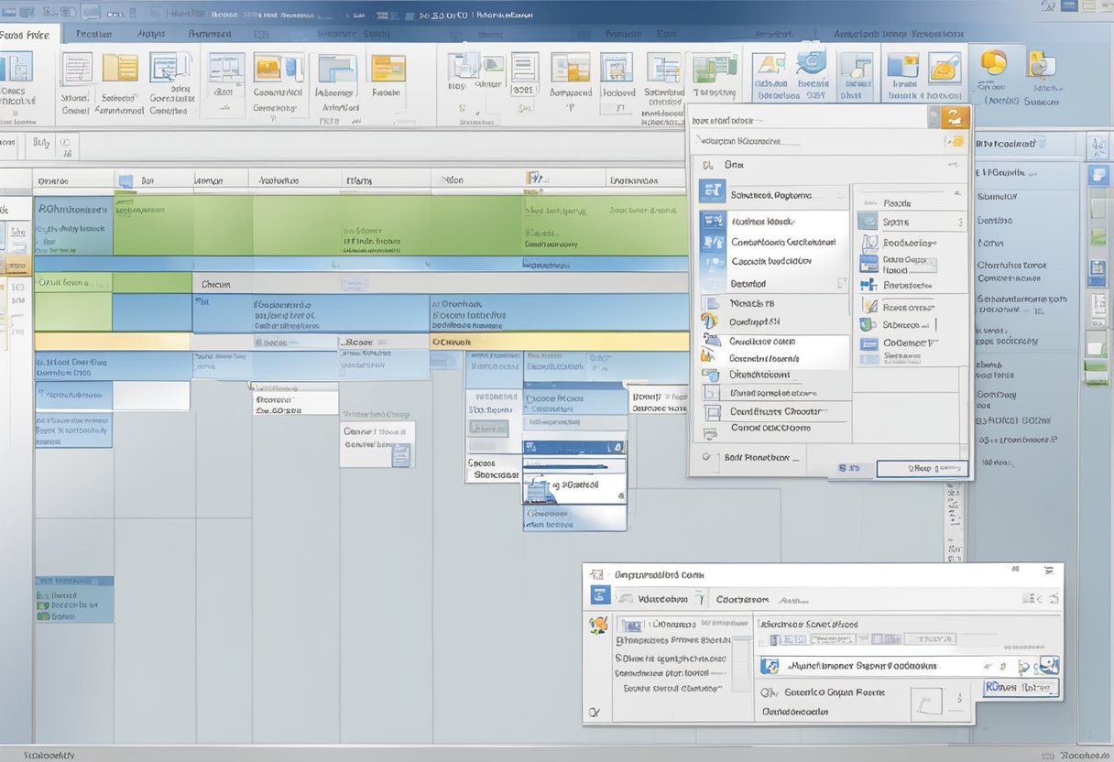
Task: Open the second ribbon tab from the left
Action: coord(93,34)
